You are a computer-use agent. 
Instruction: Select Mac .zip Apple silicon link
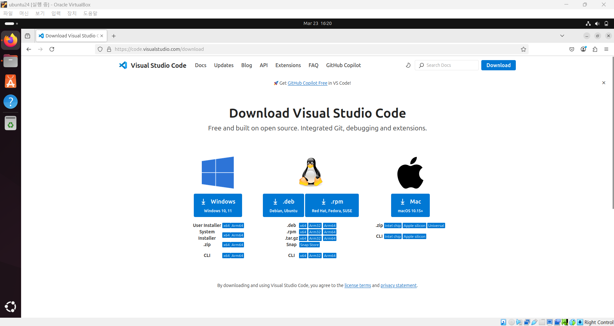pos(414,226)
